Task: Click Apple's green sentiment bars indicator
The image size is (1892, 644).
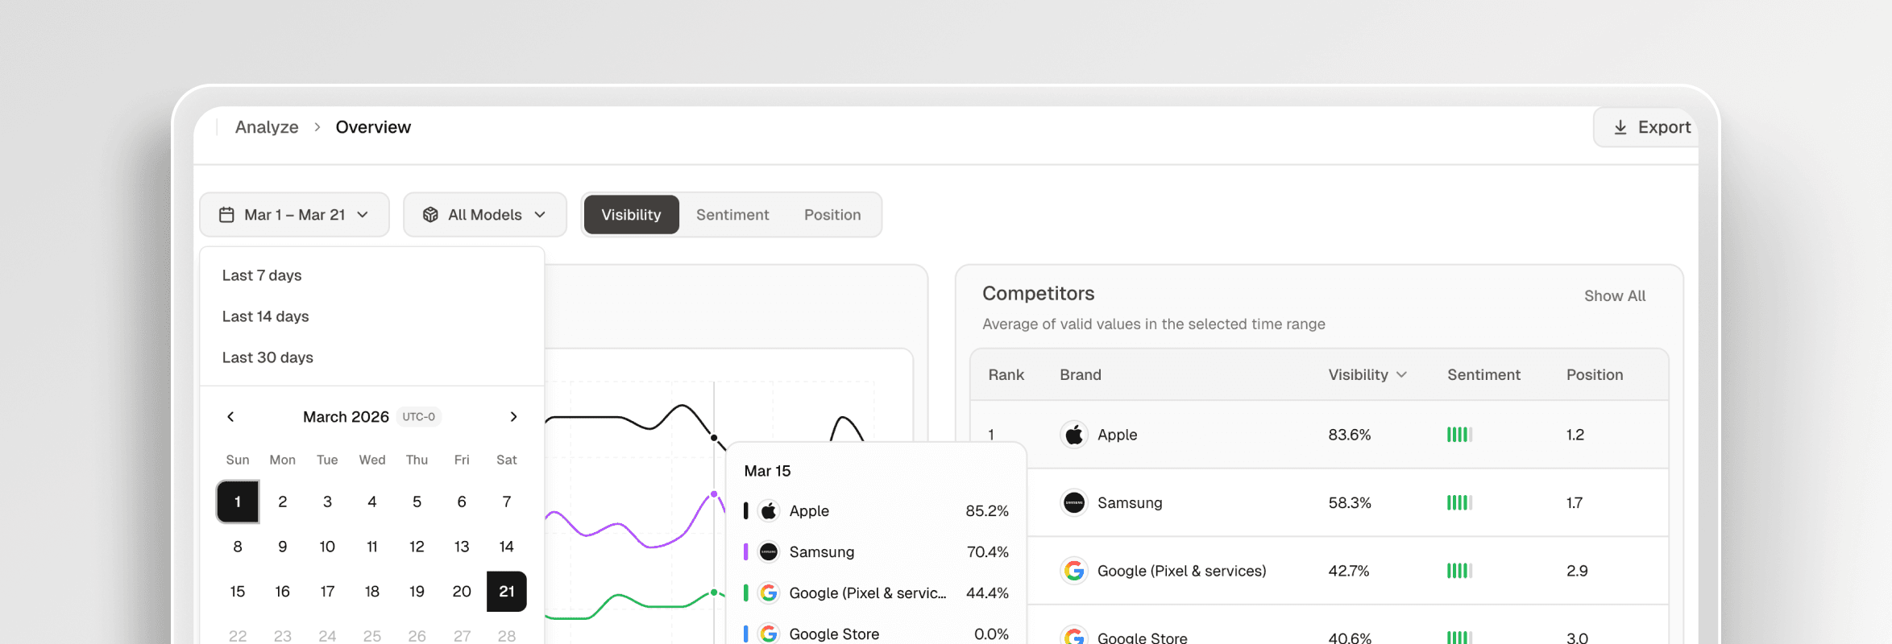Action: tap(1458, 435)
